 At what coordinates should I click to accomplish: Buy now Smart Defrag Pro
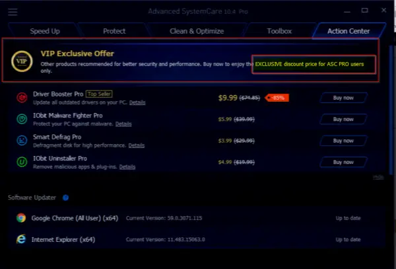pyautogui.click(x=343, y=141)
